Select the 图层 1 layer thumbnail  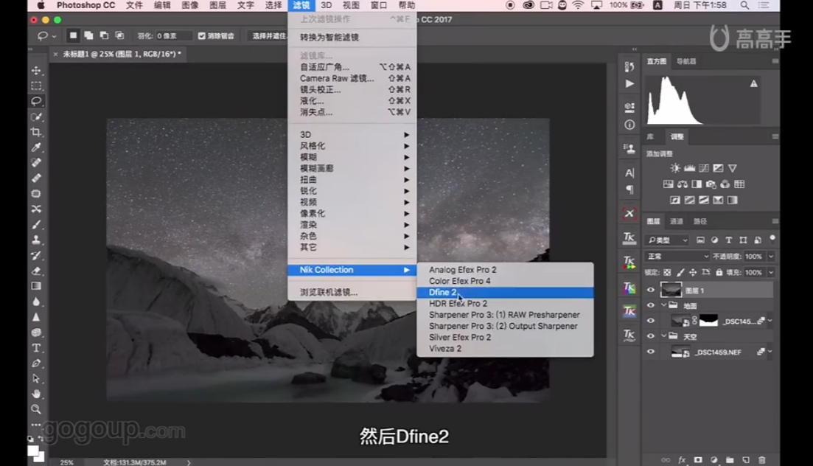671,290
